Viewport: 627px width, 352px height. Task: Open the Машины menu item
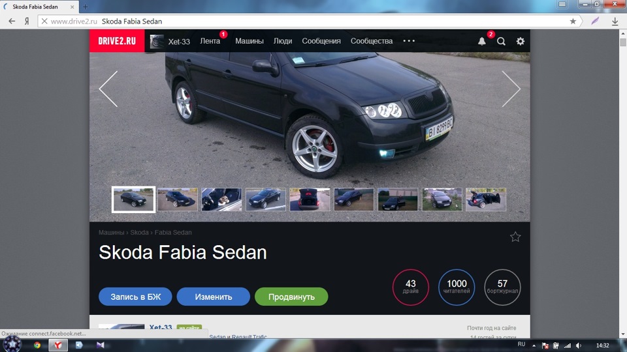tap(249, 40)
